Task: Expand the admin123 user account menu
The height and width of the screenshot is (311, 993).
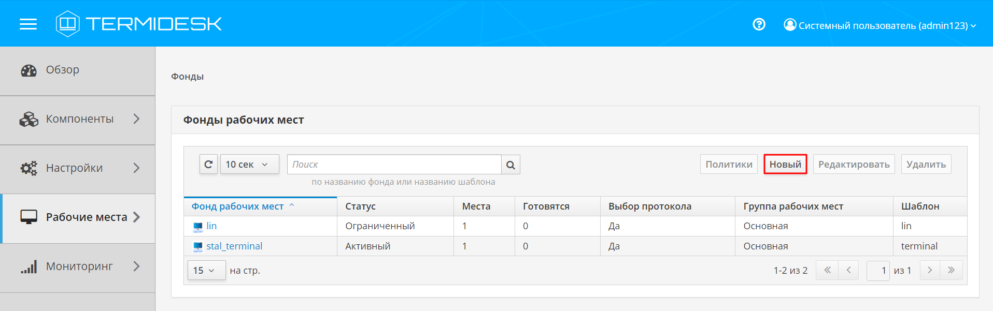Action: [880, 25]
